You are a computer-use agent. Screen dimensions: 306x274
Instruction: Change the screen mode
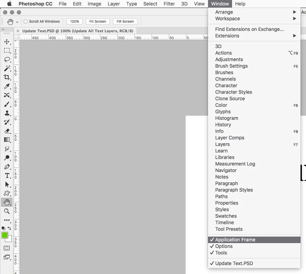click(7, 257)
